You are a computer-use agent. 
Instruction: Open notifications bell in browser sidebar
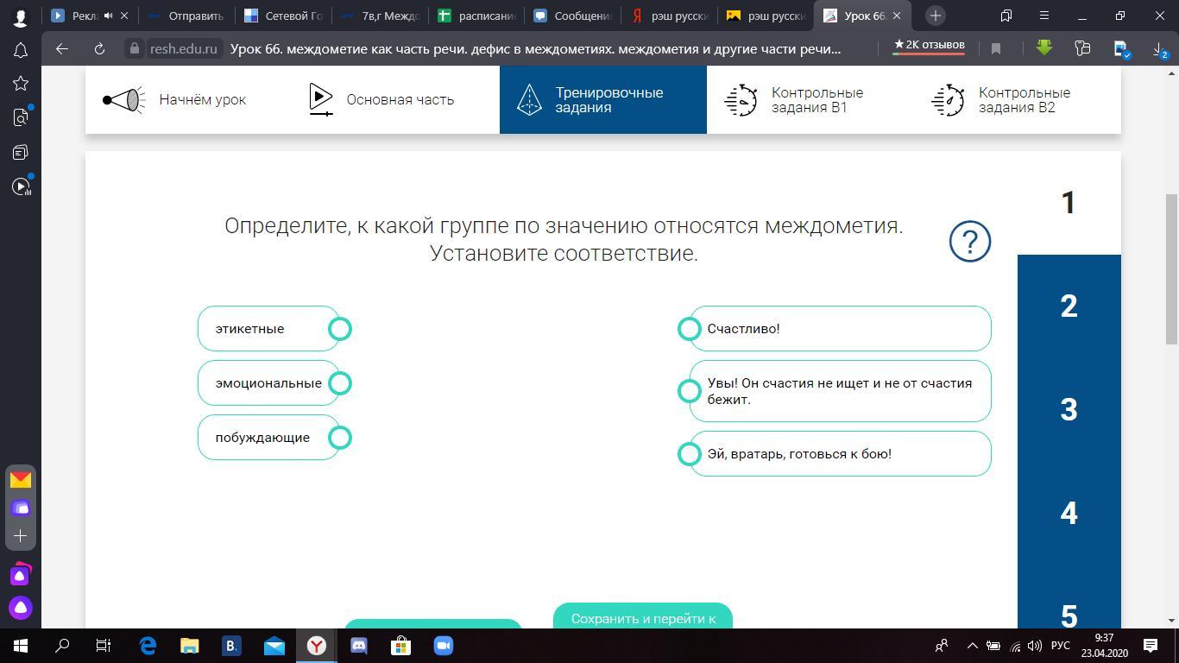point(21,49)
